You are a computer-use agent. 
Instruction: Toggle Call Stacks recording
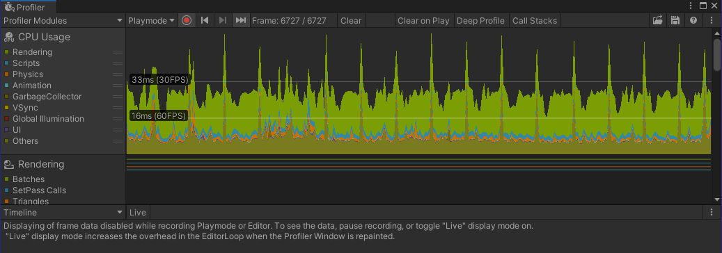point(535,20)
